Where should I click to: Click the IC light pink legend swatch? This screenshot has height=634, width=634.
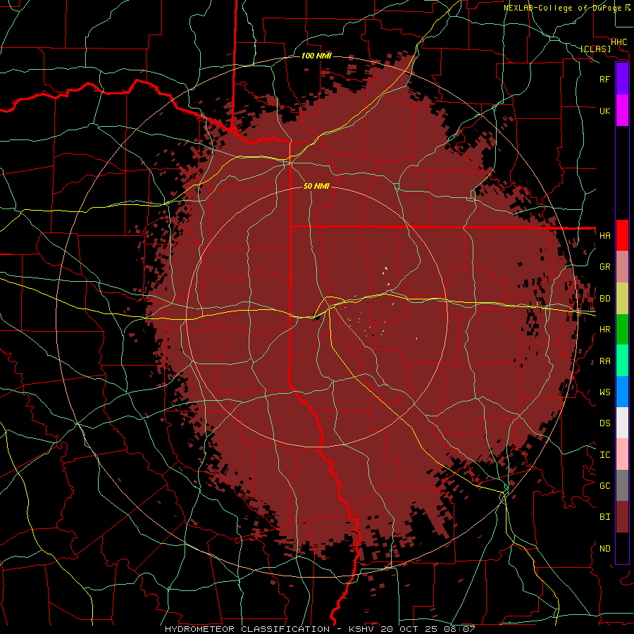(622, 454)
